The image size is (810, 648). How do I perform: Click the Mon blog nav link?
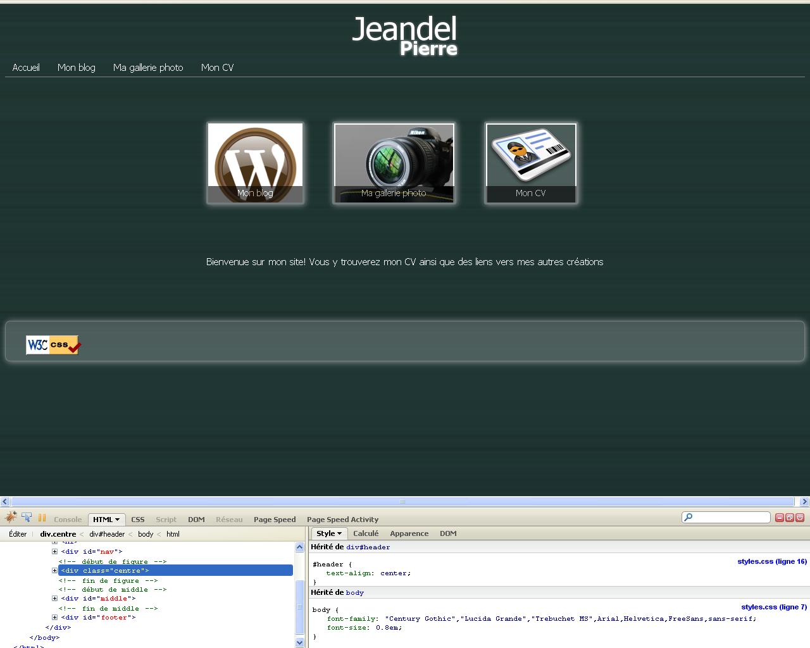click(77, 68)
